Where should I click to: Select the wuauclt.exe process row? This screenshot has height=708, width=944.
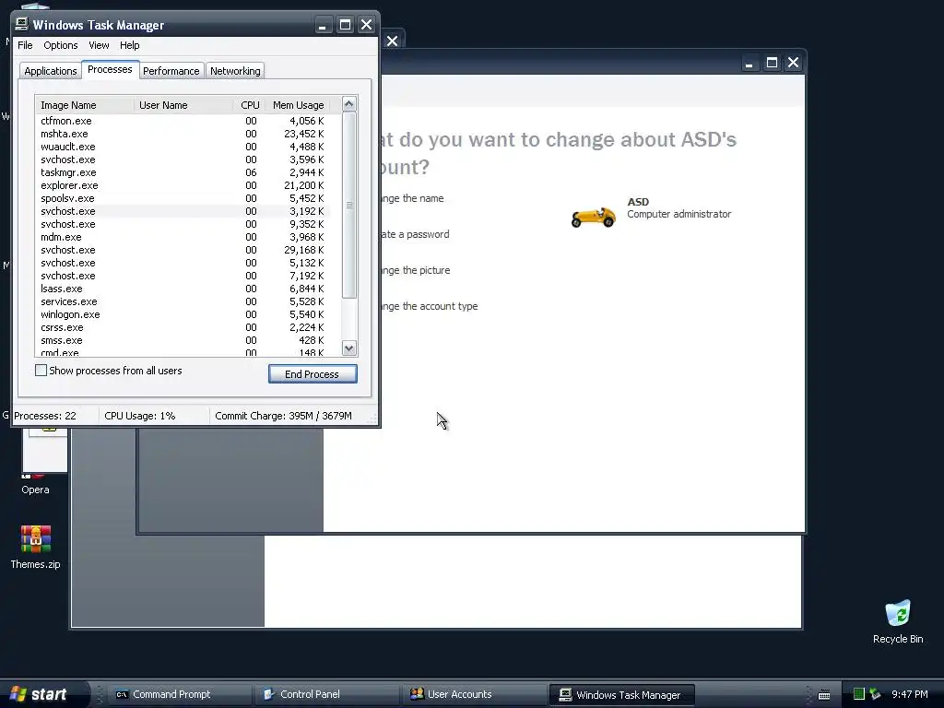pos(183,147)
